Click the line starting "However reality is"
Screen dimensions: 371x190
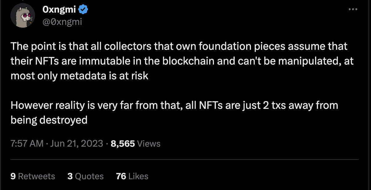click(x=174, y=105)
